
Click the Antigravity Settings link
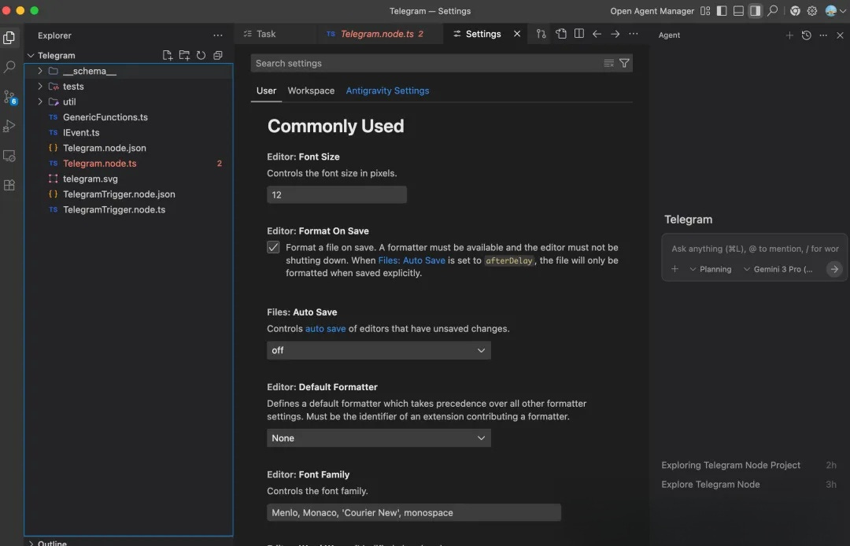[x=387, y=90]
